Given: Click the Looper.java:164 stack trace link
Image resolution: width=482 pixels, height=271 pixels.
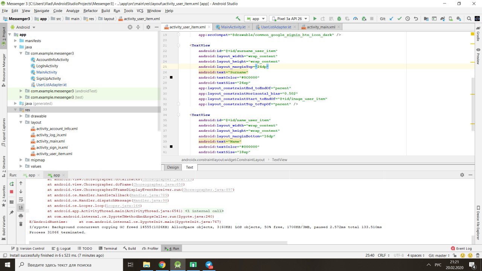Looking at the screenshot, I should 123,206.
